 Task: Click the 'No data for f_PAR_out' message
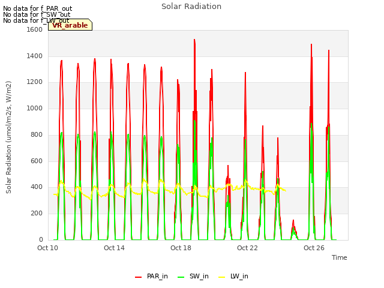click(x=37, y=8)
